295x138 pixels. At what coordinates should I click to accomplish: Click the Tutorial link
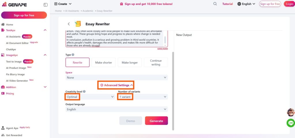(228, 4)
